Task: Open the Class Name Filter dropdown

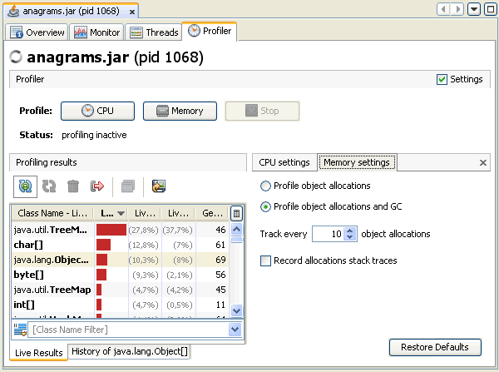Action: [235, 330]
